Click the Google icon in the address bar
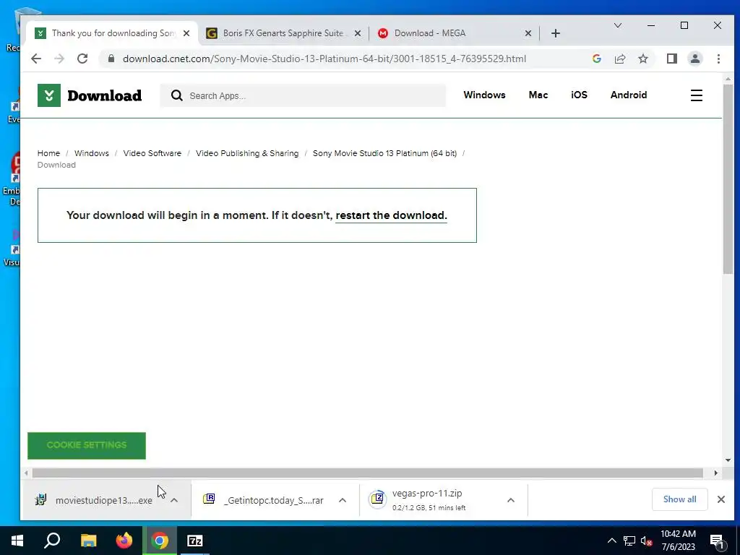Screen dimensions: 740x555 pyautogui.click(x=596, y=59)
